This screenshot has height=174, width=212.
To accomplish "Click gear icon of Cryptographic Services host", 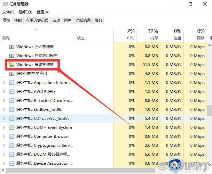I will [12, 145].
